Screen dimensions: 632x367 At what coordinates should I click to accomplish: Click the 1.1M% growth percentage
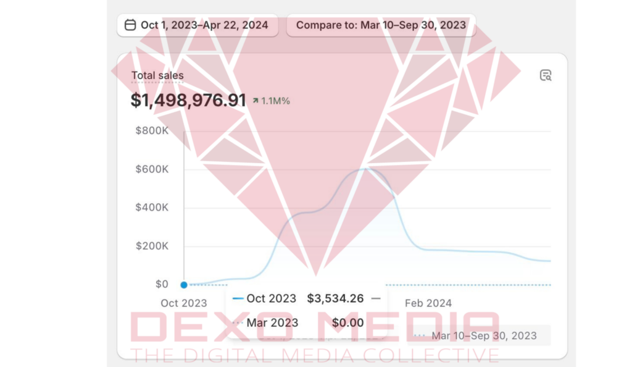[x=275, y=101]
